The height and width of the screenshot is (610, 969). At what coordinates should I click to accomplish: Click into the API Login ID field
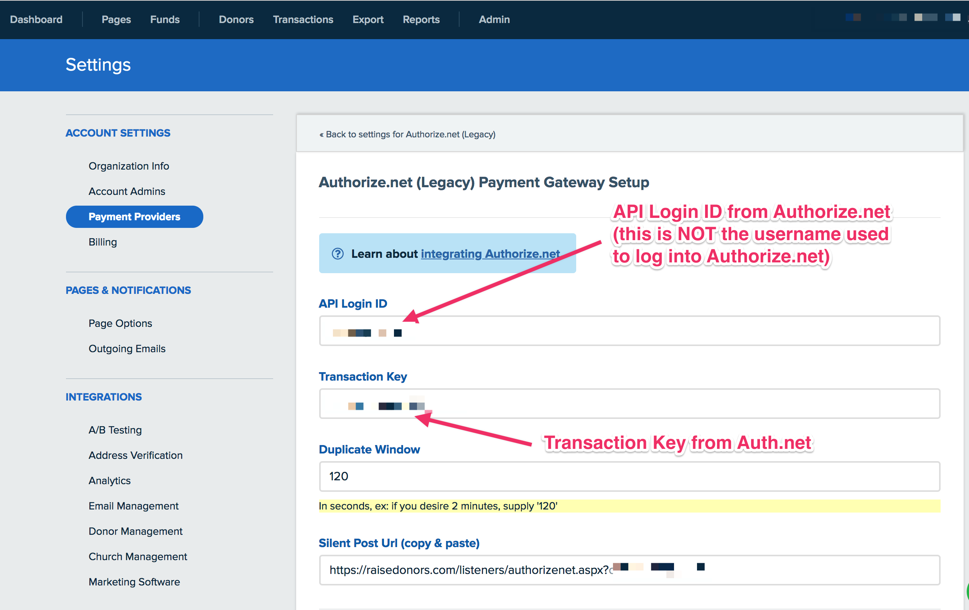(x=629, y=331)
